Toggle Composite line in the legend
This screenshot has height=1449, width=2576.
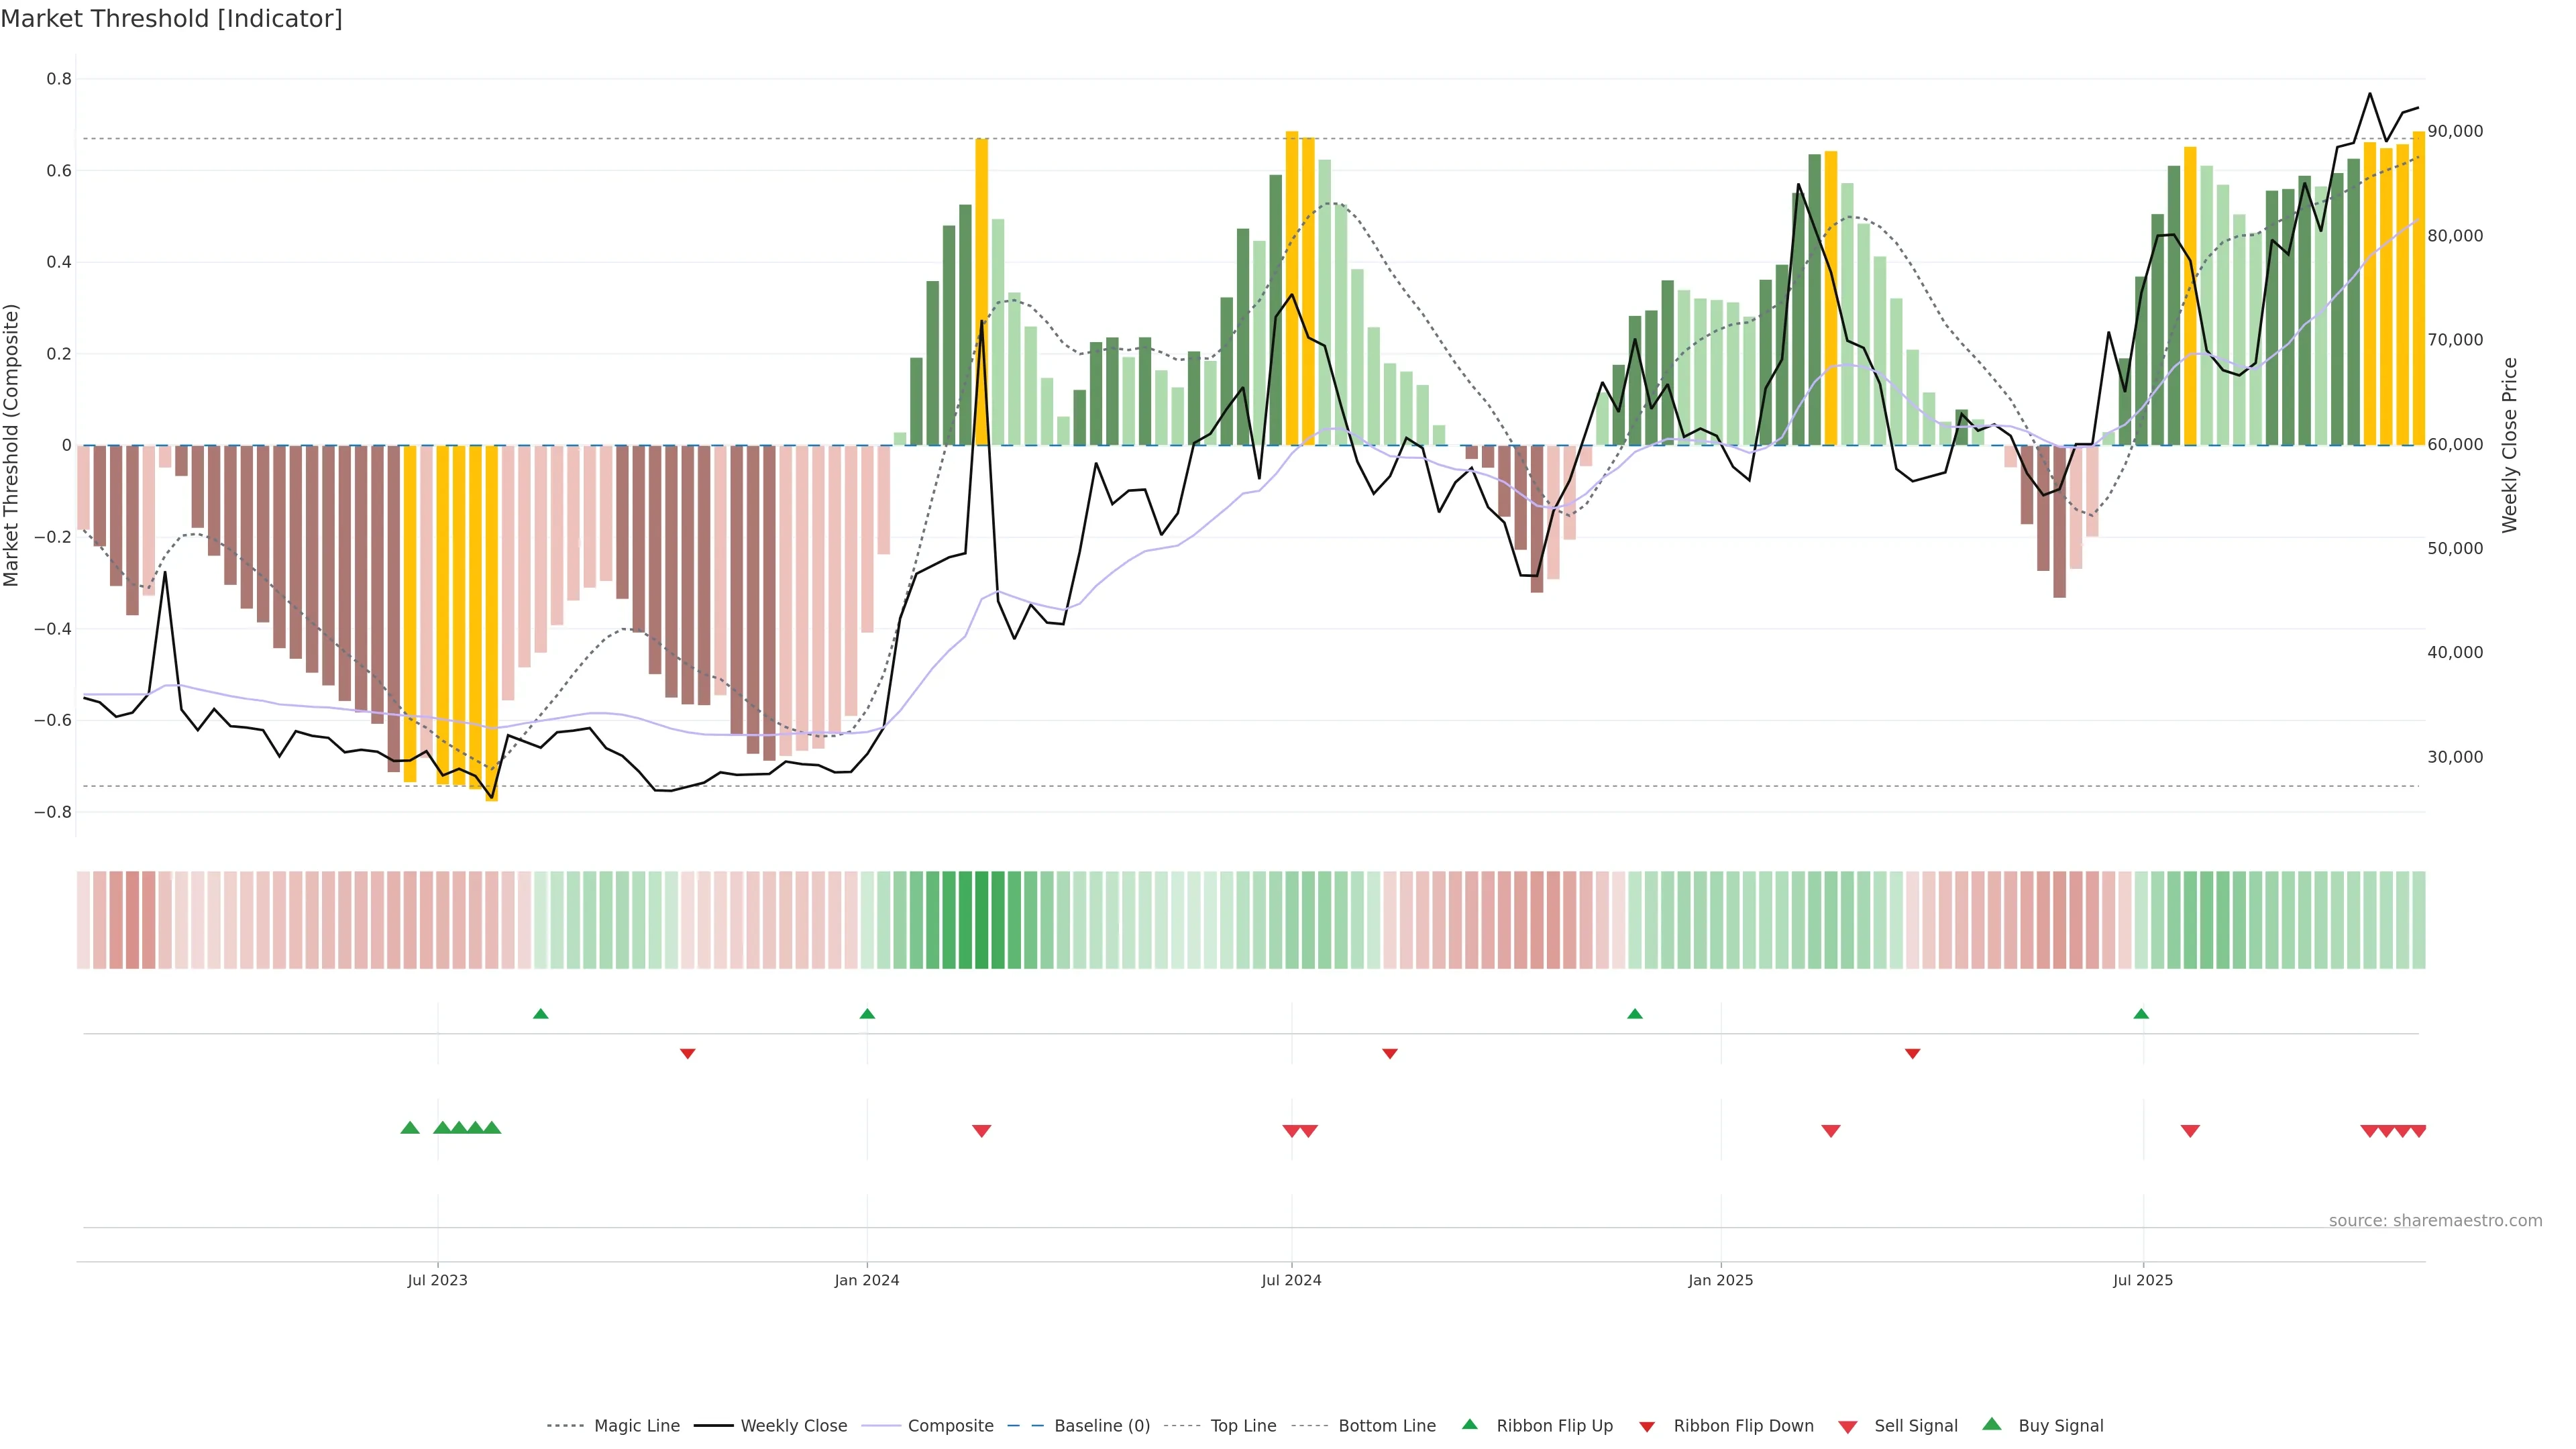[950, 1426]
